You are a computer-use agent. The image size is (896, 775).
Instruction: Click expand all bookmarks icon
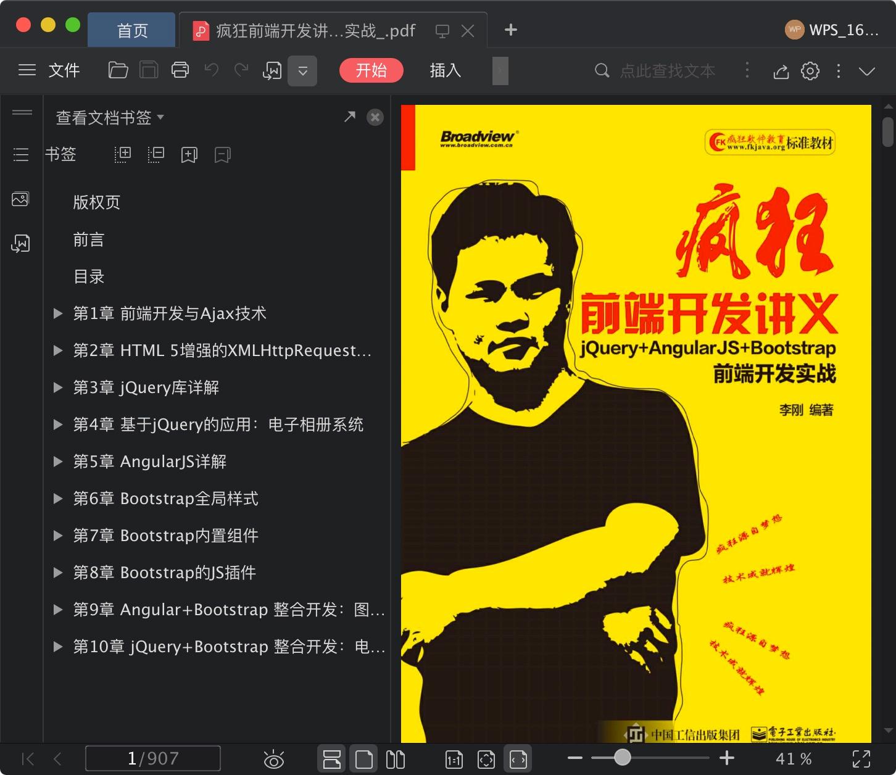(123, 154)
